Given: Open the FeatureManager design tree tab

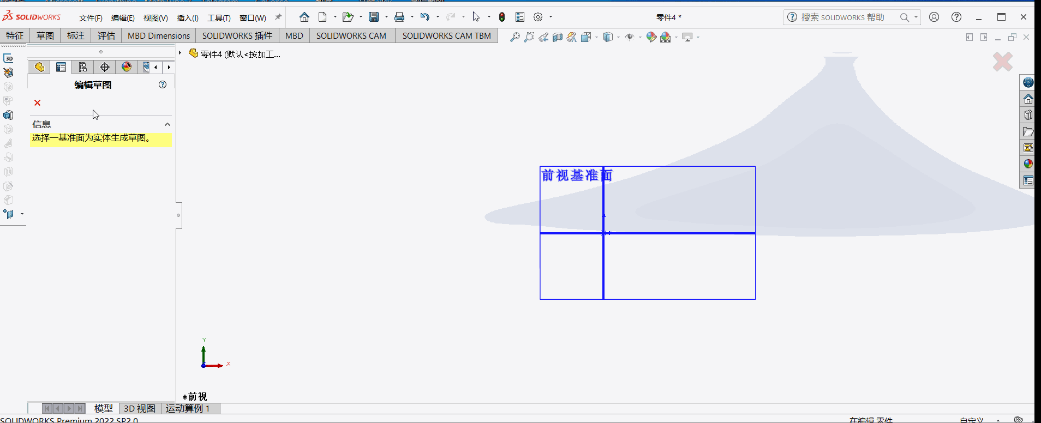Looking at the screenshot, I should click(39, 67).
